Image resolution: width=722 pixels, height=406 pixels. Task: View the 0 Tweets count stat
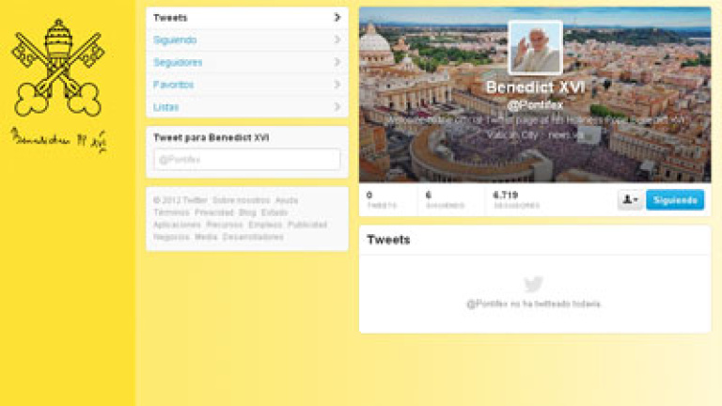[x=382, y=199]
